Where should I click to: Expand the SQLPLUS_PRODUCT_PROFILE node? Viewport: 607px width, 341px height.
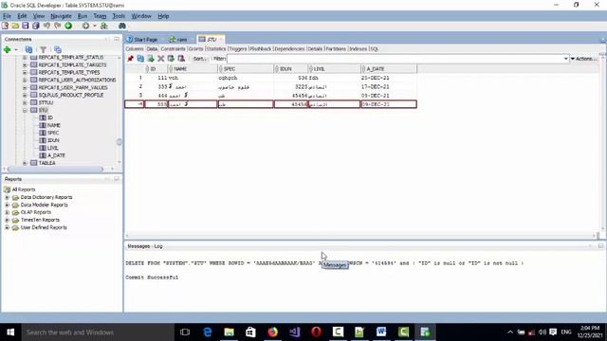(x=25, y=95)
